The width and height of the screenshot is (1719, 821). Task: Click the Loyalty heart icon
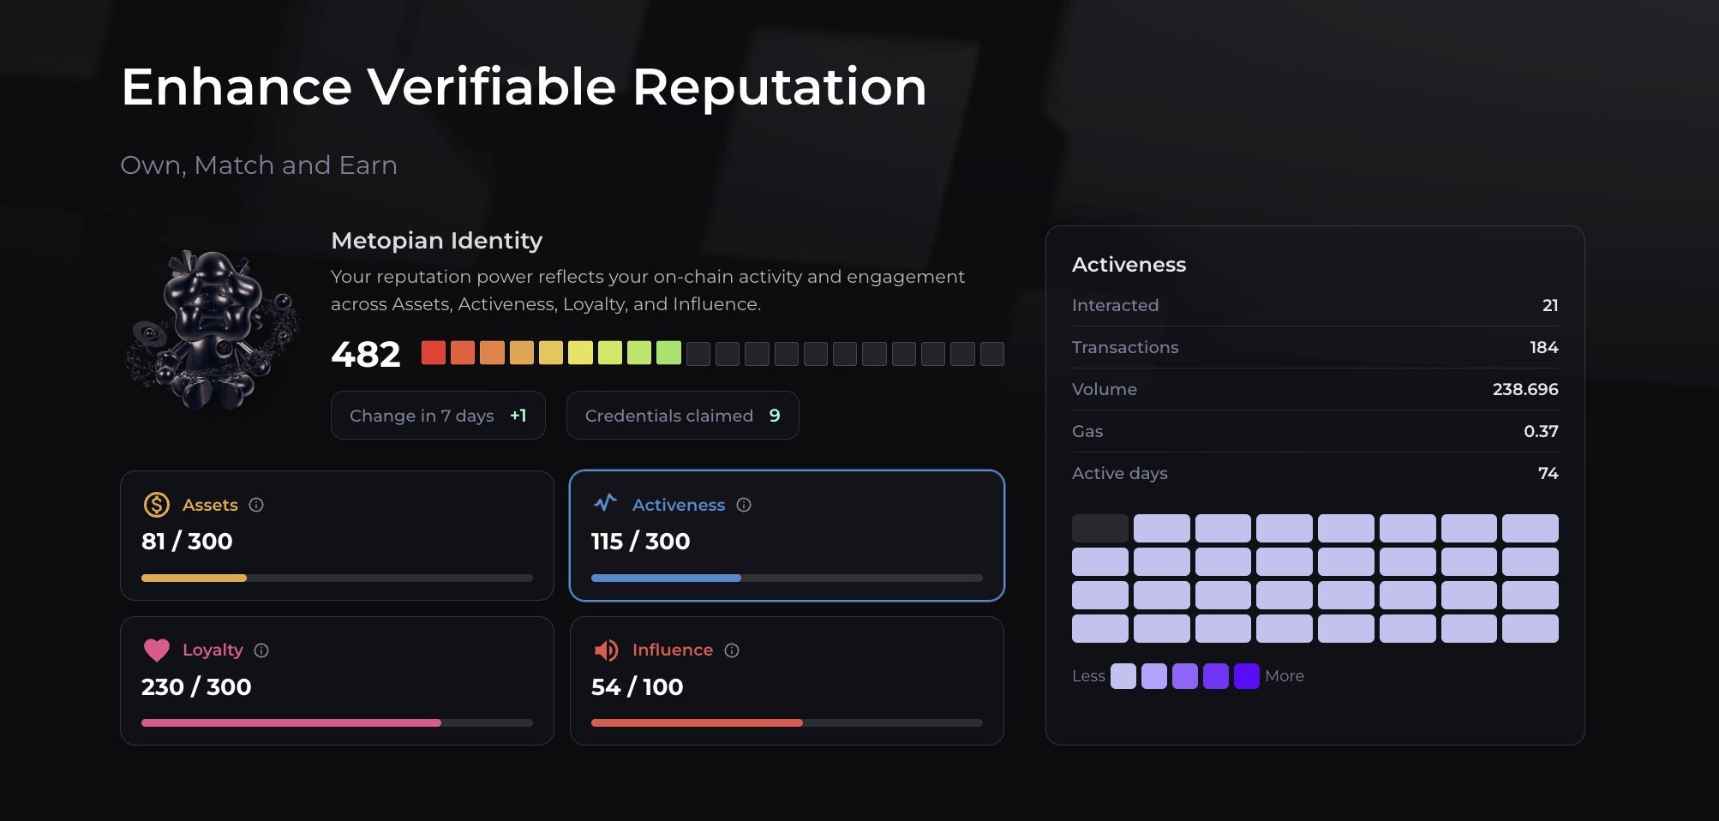click(157, 650)
